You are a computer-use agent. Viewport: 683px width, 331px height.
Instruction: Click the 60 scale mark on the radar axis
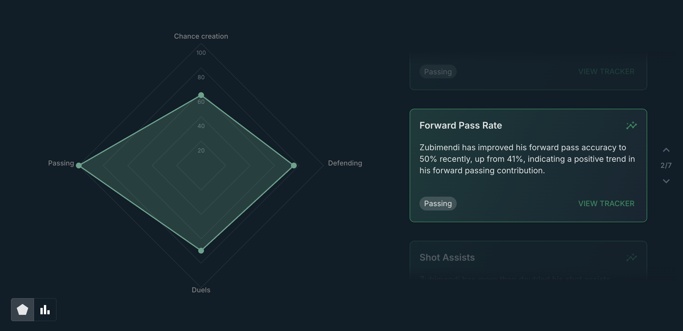[201, 101]
